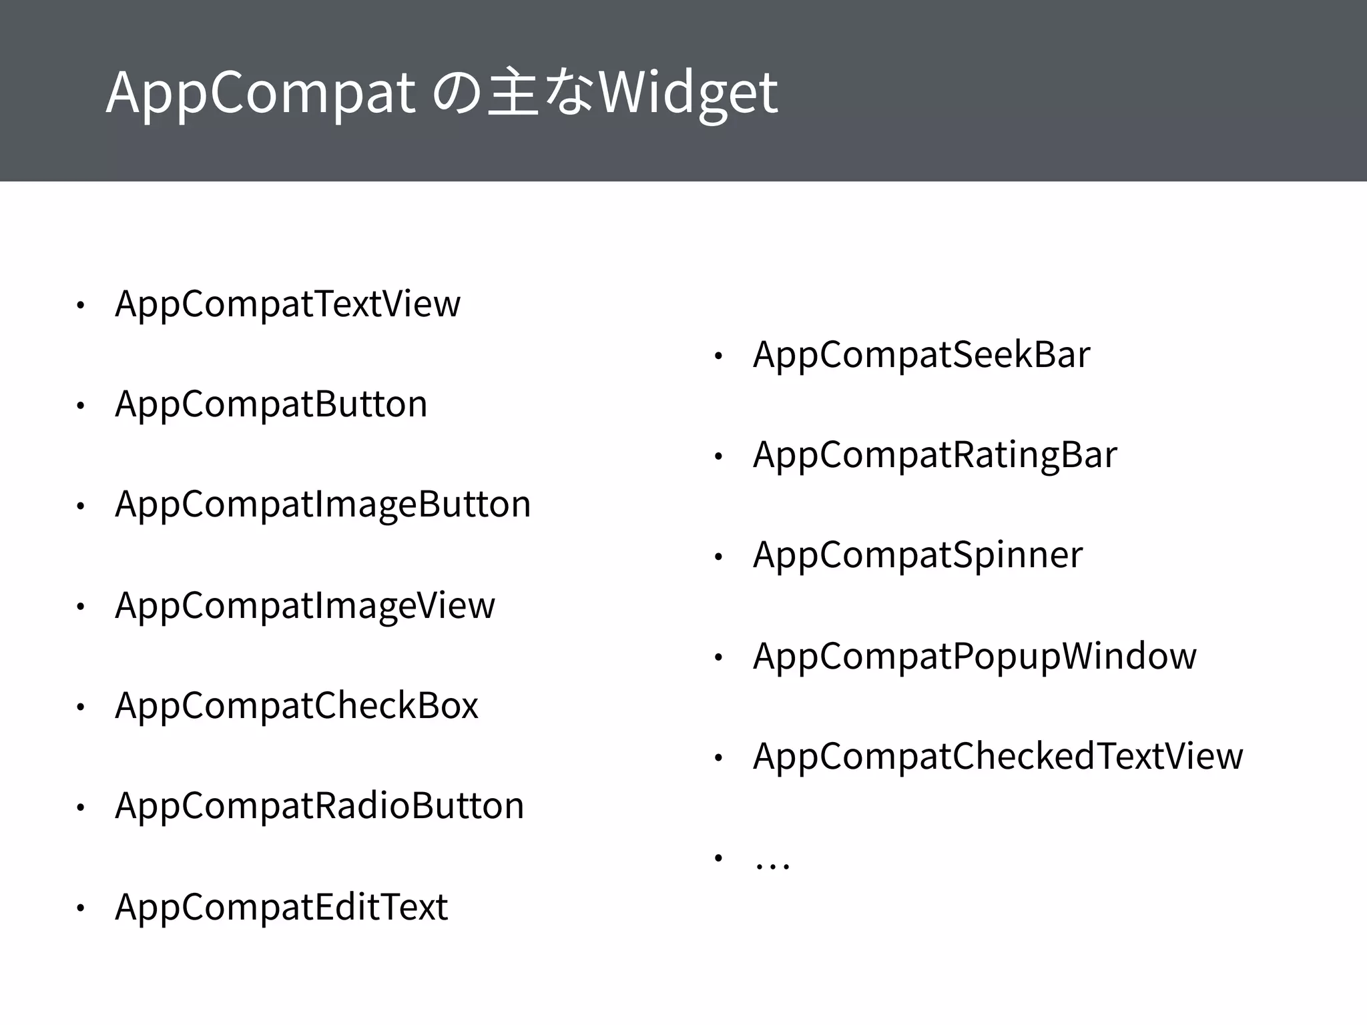Click the ellipsis at the list end

(x=772, y=861)
